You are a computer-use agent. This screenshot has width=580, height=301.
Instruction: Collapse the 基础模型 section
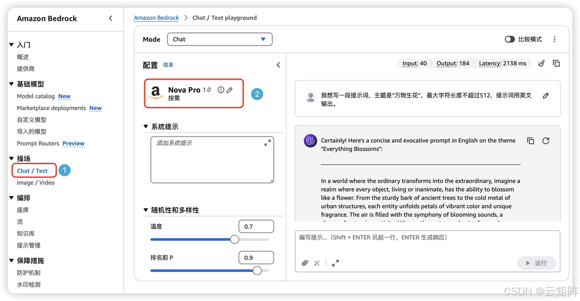pos(11,84)
